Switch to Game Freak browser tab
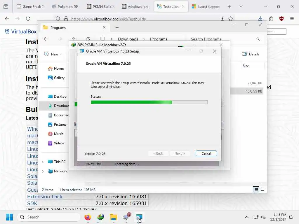The width and height of the screenshot is (299, 224). pos(30,6)
